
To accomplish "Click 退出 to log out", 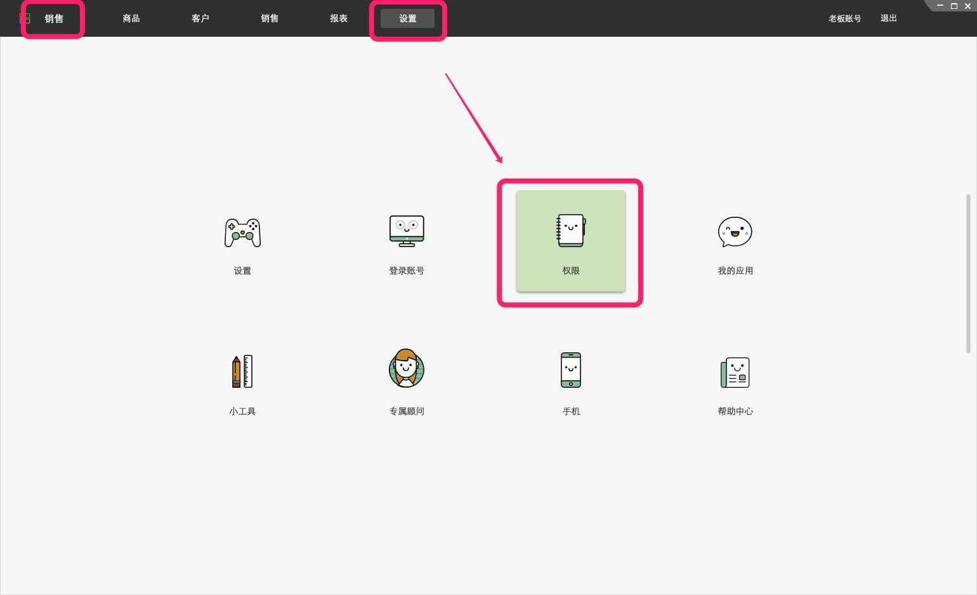I will [889, 18].
